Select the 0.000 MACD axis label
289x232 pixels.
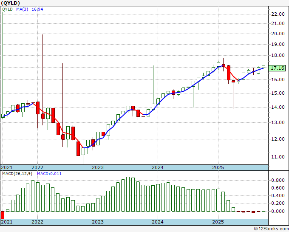(278, 211)
